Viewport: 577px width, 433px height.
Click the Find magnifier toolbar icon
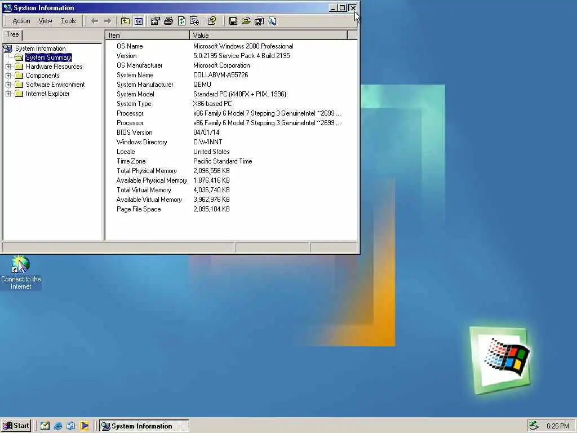[x=272, y=21]
